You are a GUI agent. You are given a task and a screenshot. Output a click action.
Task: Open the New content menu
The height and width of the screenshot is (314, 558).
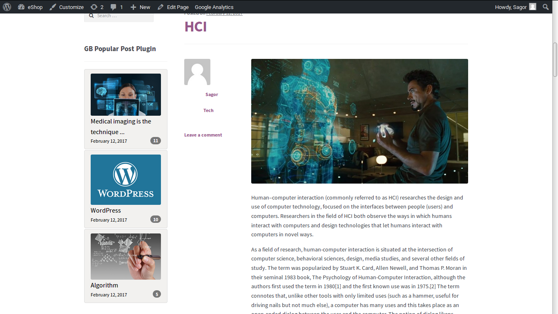(x=145, y=7)
